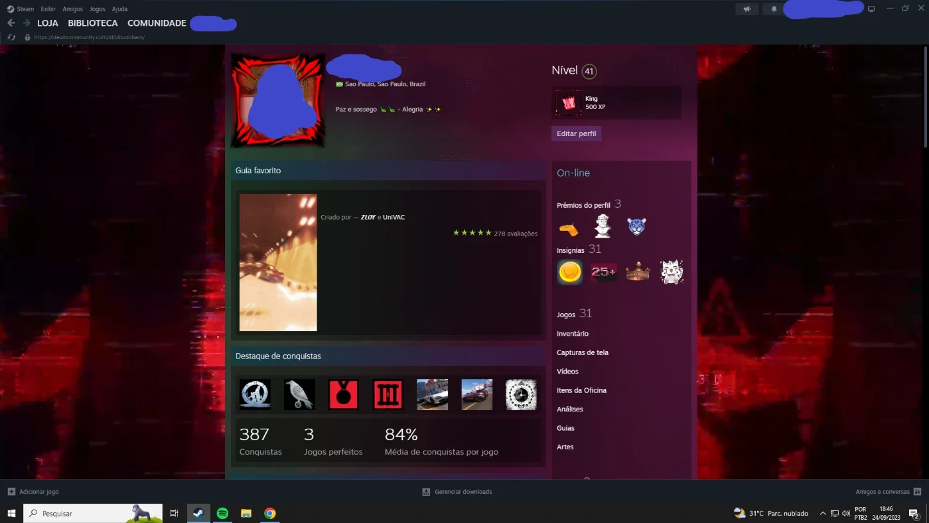Open the 25+ games badge

(x=604, y=272)
